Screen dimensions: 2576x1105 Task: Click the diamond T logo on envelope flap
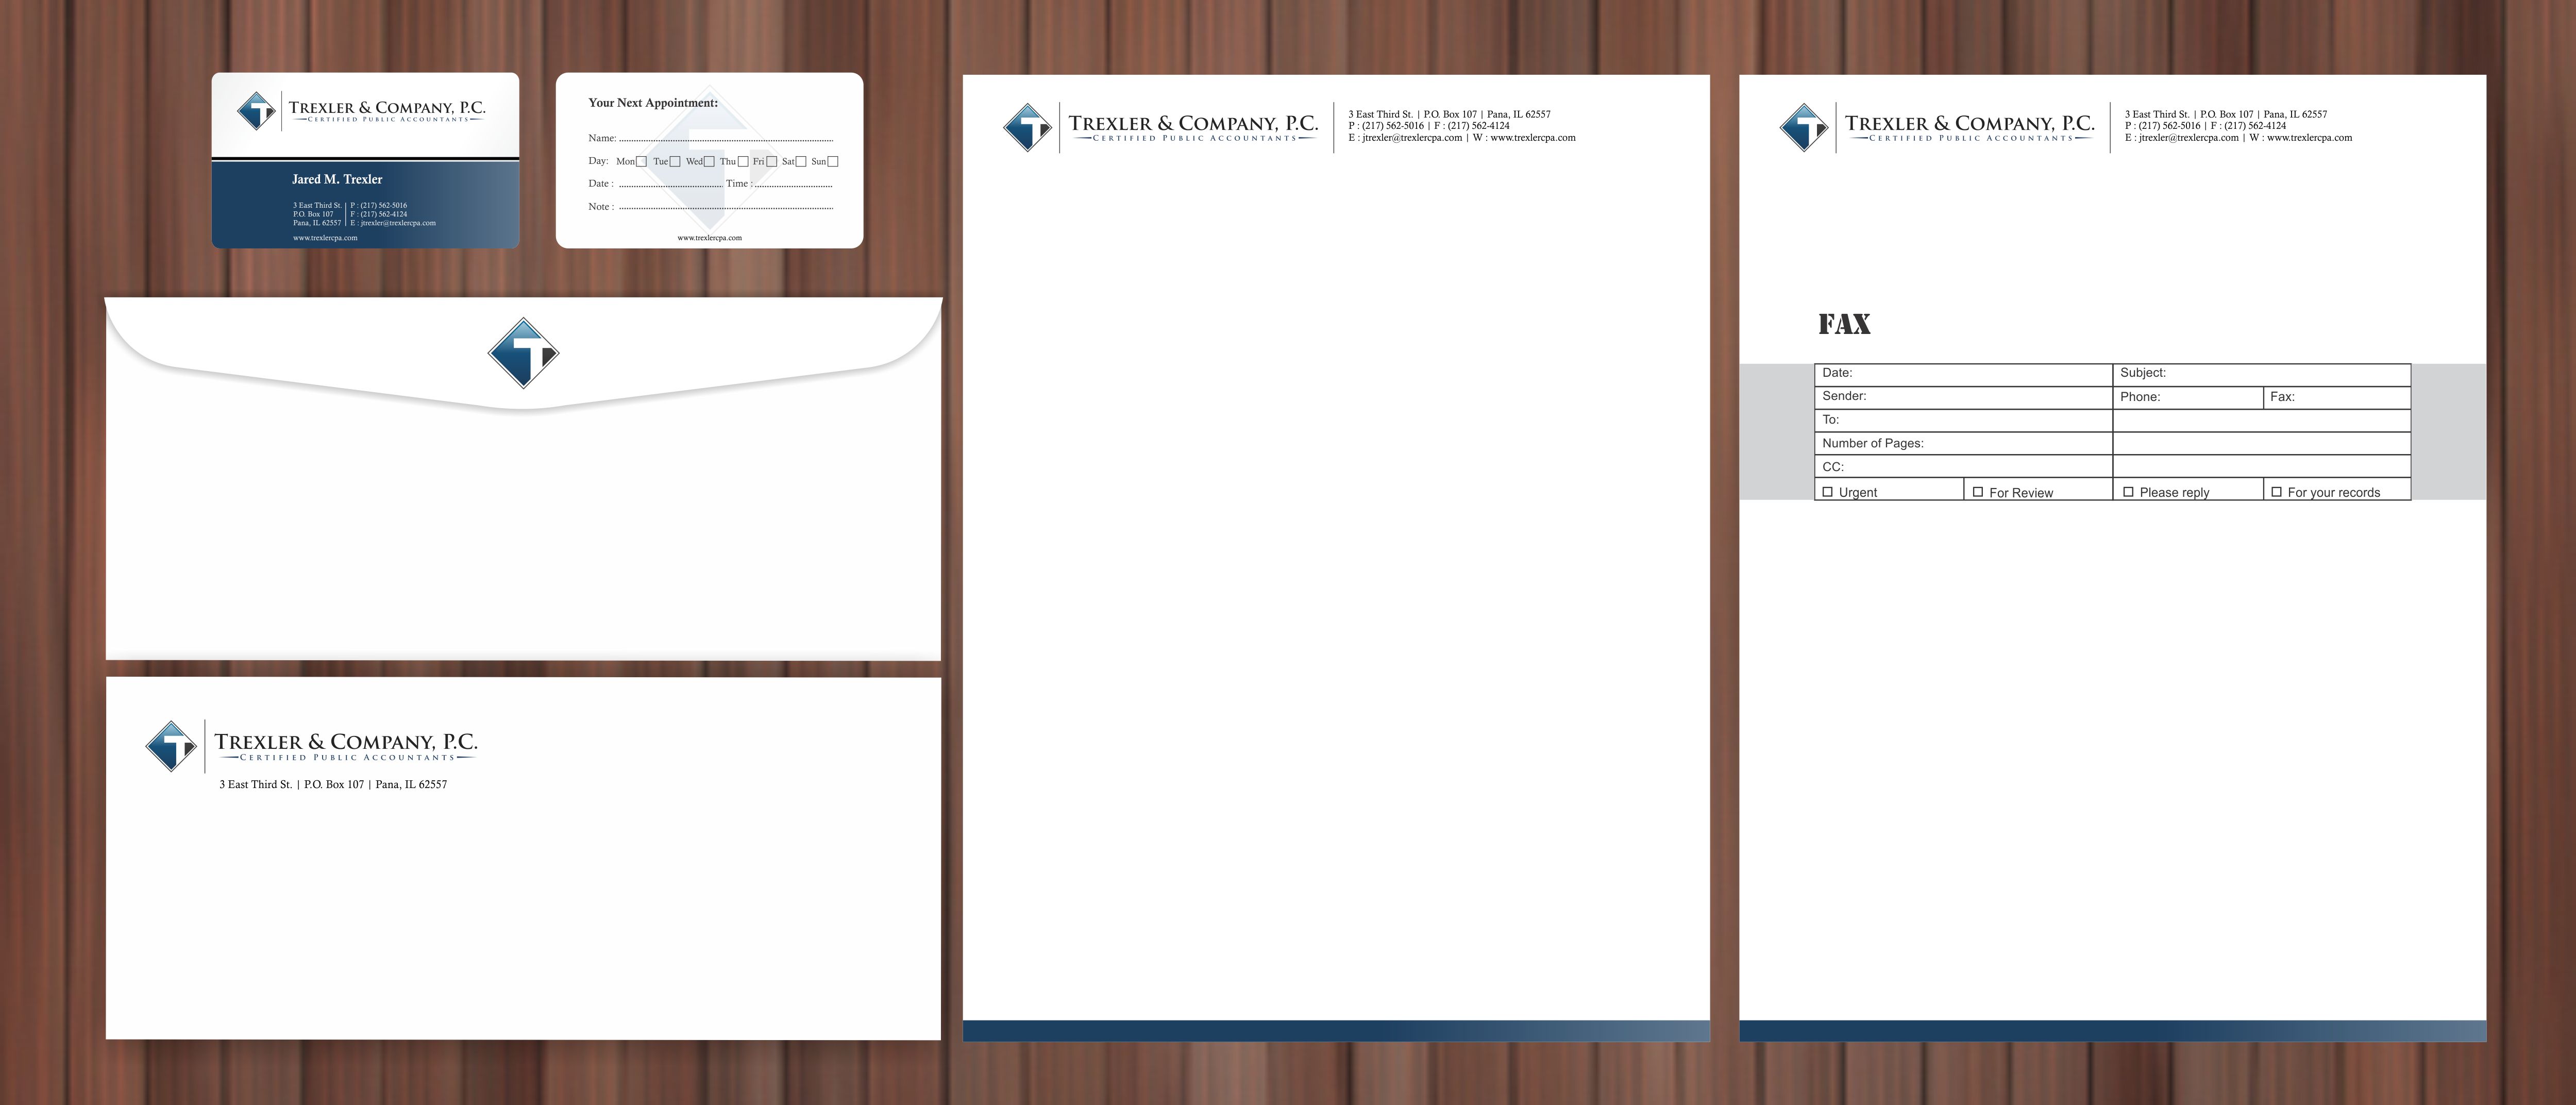click(523, 353)
